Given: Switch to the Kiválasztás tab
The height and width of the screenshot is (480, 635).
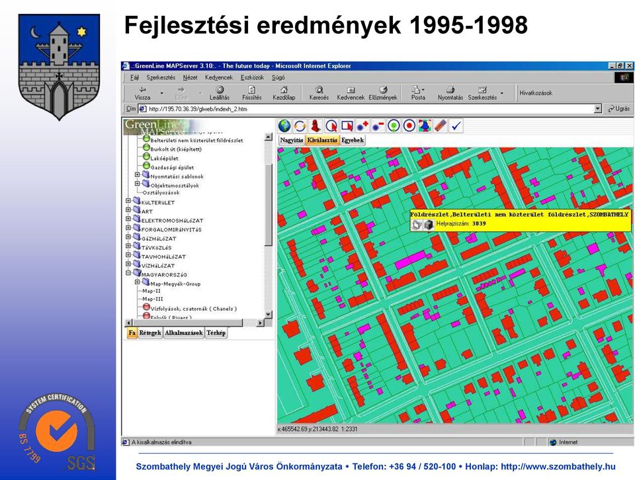Looking at the screenshot, I should point(322,140).
